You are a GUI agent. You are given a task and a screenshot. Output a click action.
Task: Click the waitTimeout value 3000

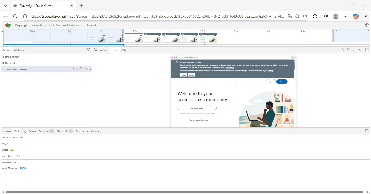23,169
